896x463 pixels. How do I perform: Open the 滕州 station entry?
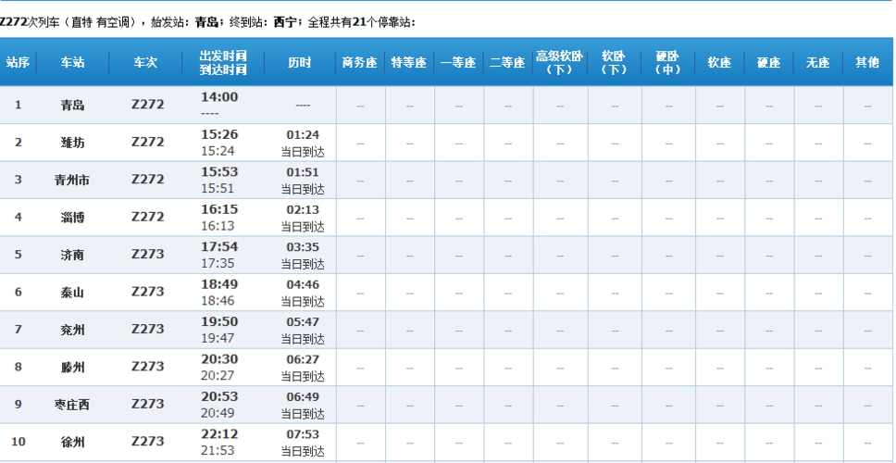click(x=72, y=368)
